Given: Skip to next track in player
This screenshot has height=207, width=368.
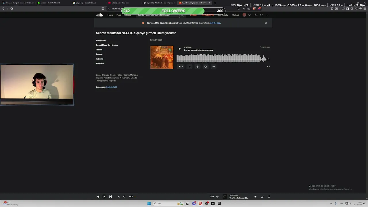Looking at the screenshot, I should pyautogui.click(x=110, y=197).
